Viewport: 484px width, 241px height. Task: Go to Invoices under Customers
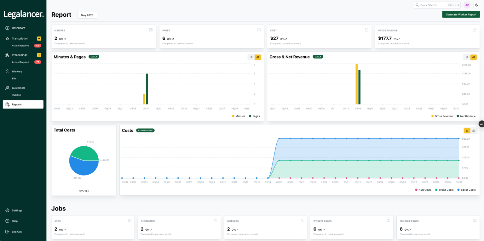click(16, 95)
